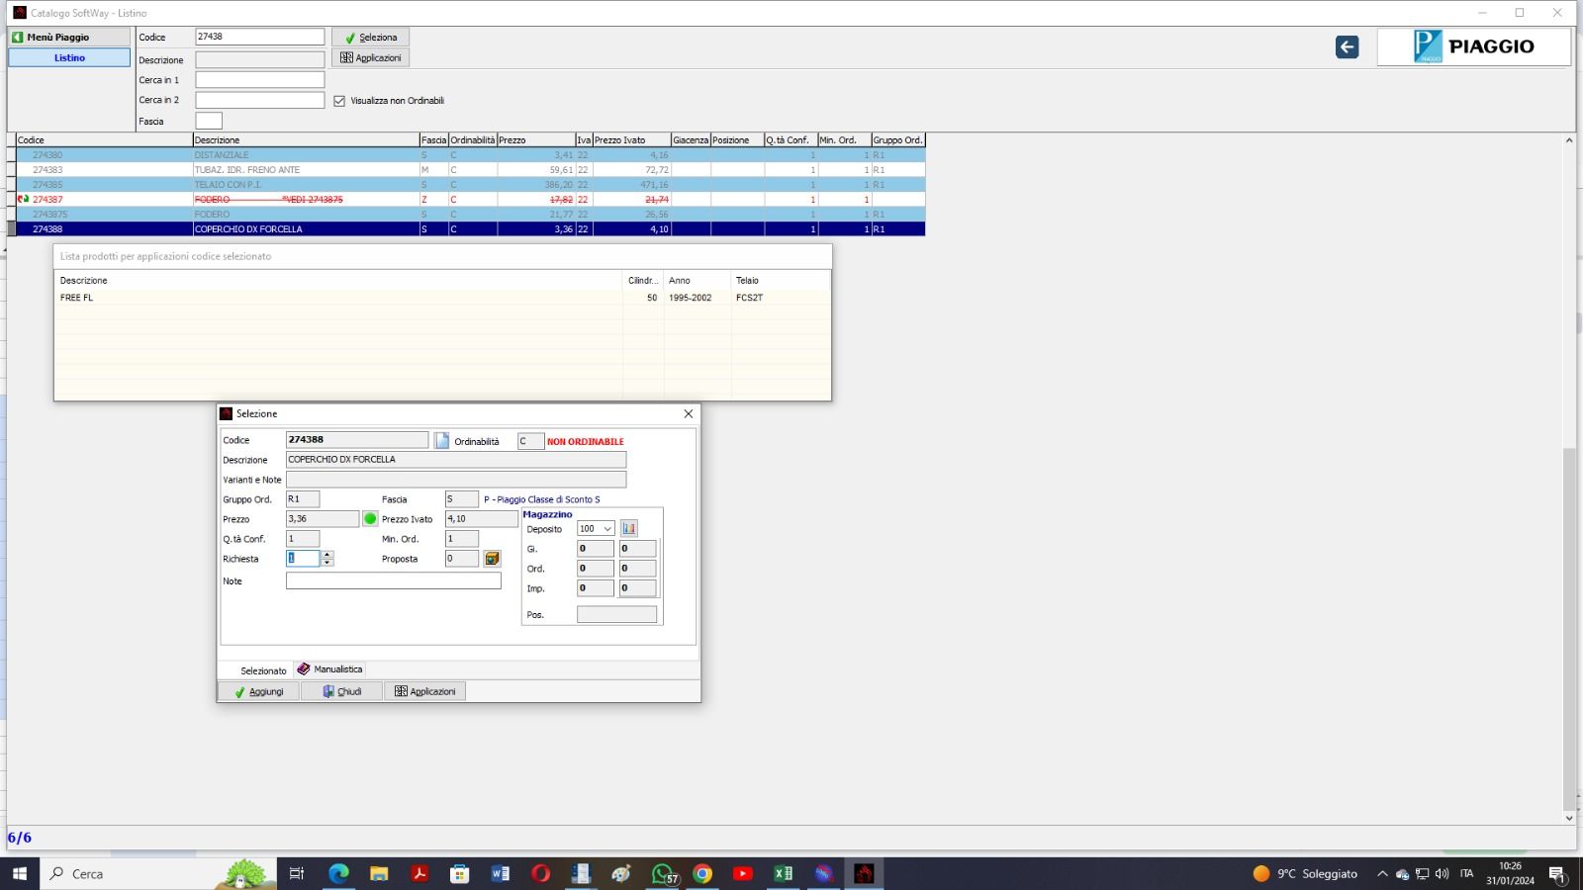The image size is (1583, 890).
Task: Click the box icon next to Proposta
Action: point(492,559)
